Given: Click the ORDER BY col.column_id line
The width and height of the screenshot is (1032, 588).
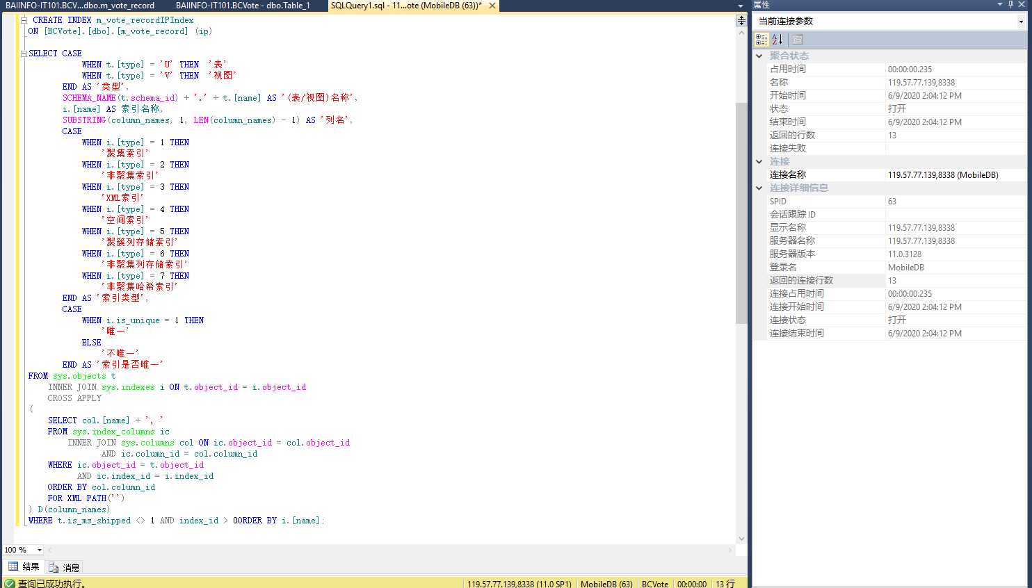Looking at the screenshot, I should (102, 487).
